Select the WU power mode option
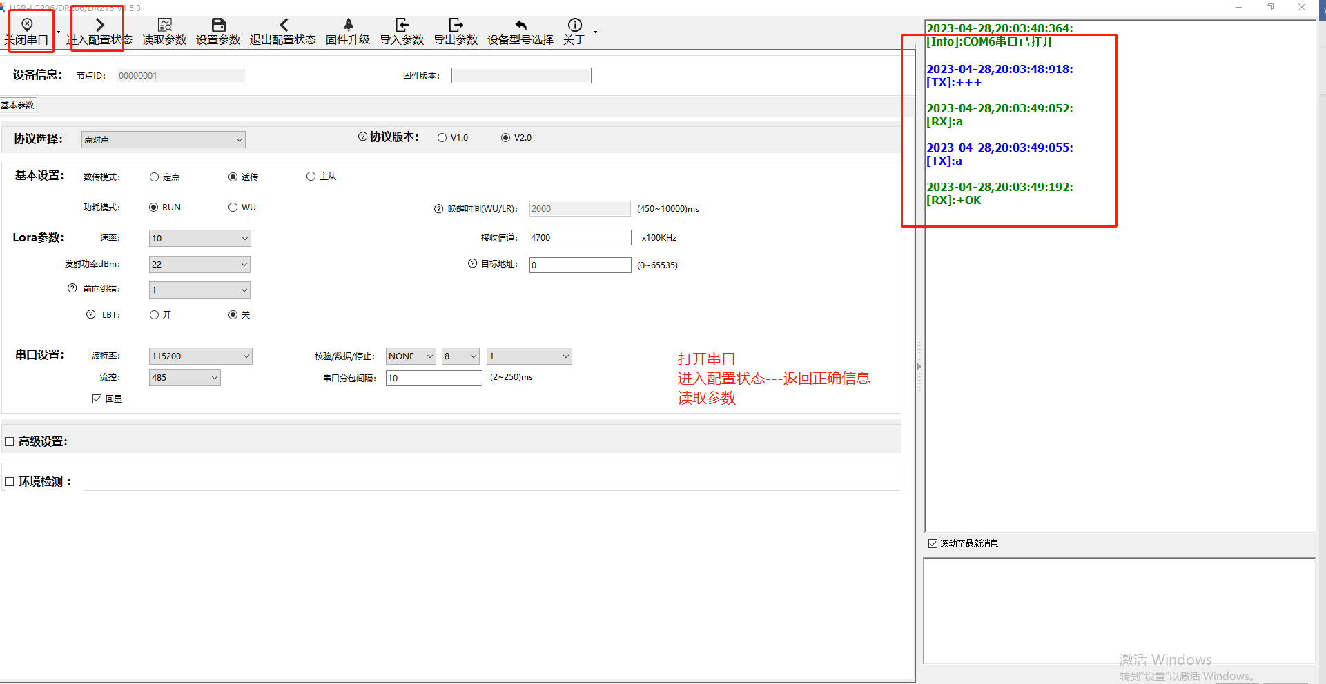This screenshot has width=1326, height=684. (233, 208)
